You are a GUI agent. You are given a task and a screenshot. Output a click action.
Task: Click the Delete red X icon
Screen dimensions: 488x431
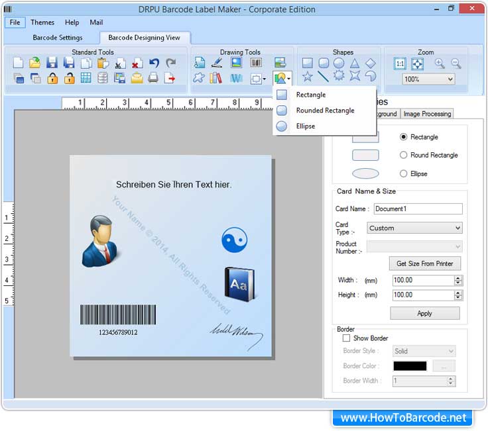[137, 64]
